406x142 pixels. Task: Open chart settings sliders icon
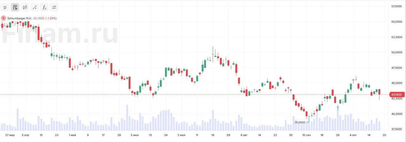54,7
